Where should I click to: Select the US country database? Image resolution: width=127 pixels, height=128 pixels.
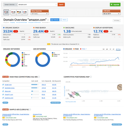click(x=6, y=12)
